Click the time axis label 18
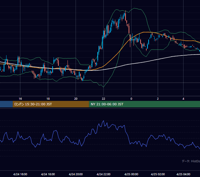The height and width of the screenshot is (177, 200). point(48,99)
